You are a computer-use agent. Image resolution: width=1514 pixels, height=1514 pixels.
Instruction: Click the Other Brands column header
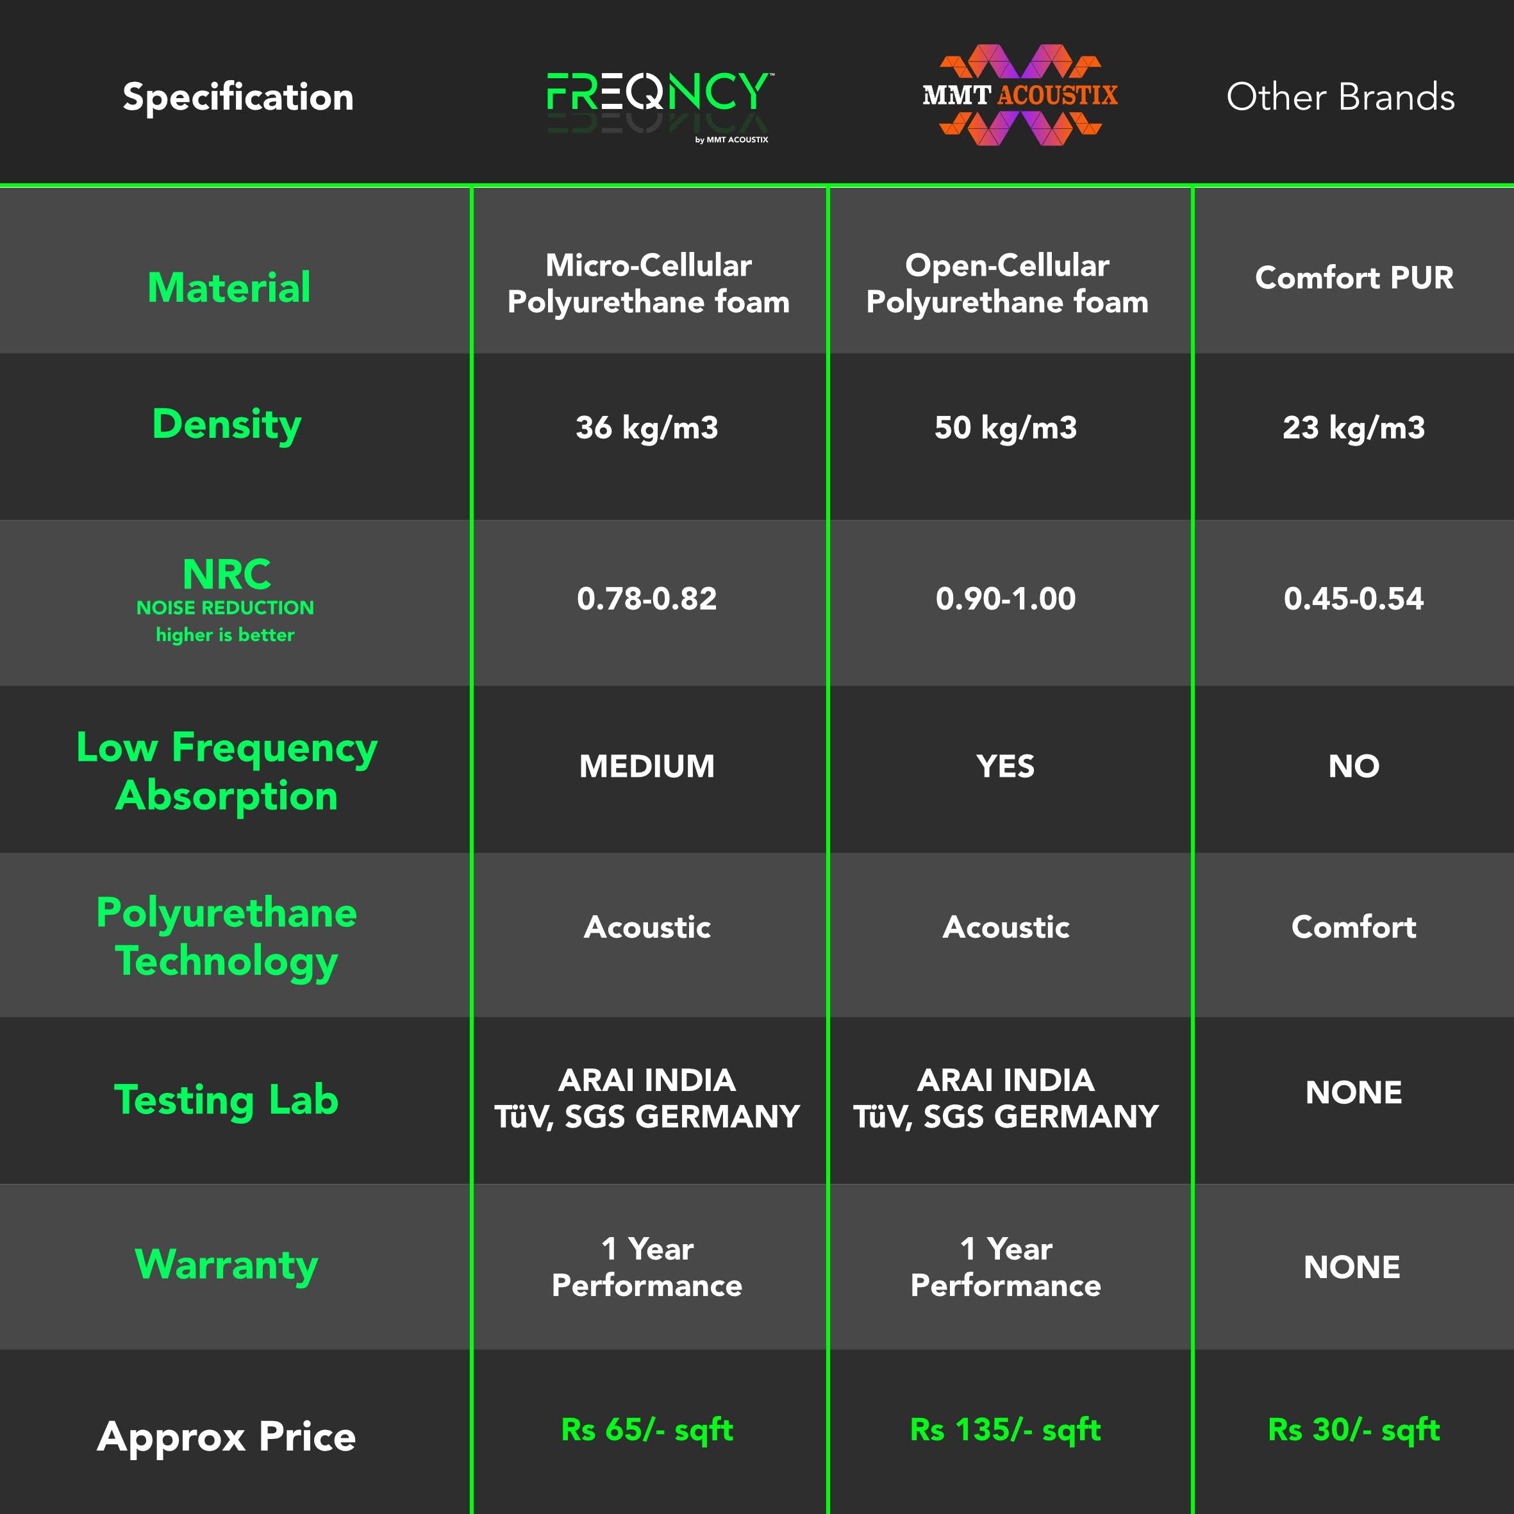[1340, 97]
